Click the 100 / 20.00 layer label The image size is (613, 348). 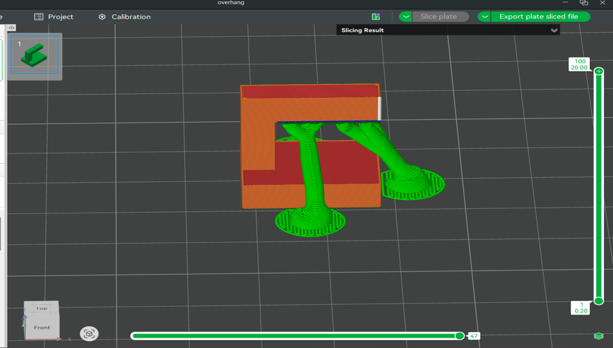point(579,64)
